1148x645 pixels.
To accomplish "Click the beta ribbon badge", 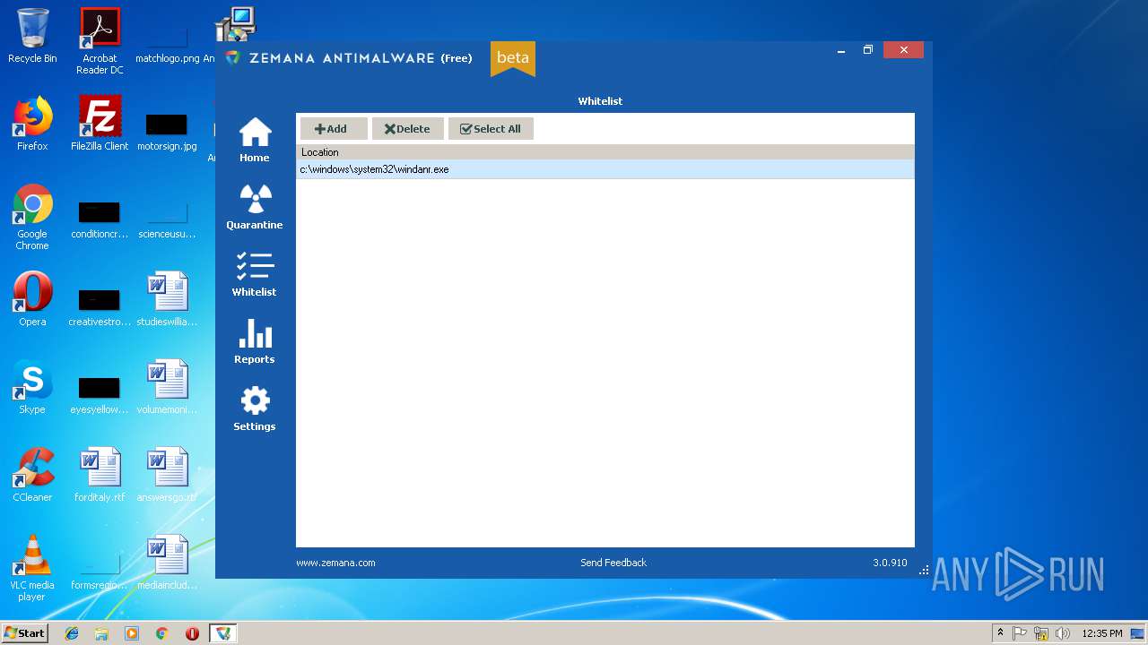I will tap(513, 58).
